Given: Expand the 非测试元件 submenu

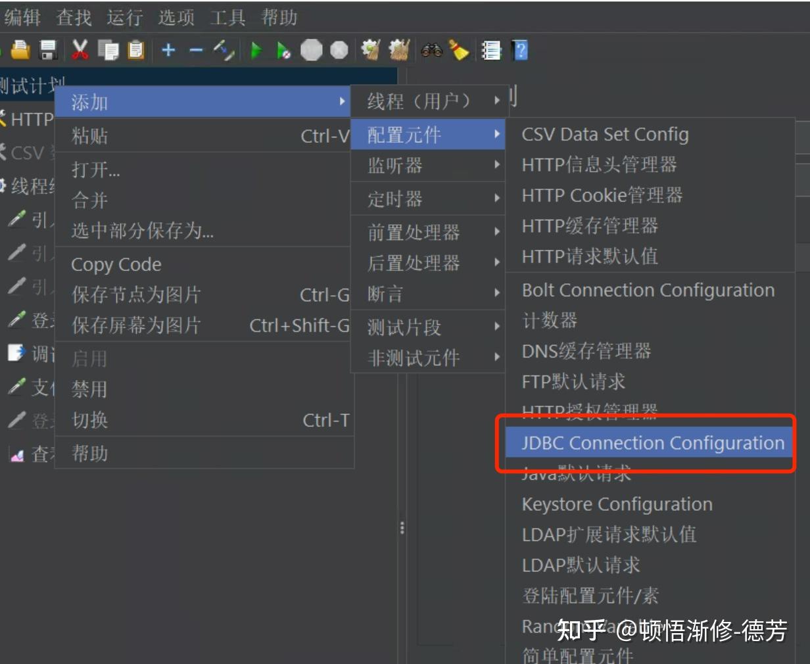Looking at the screenshot, I should [429, 358].
